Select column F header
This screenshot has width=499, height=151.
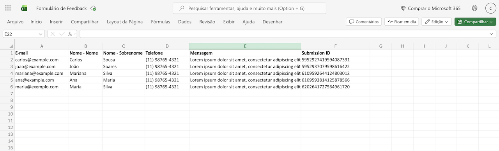point(335,46)
